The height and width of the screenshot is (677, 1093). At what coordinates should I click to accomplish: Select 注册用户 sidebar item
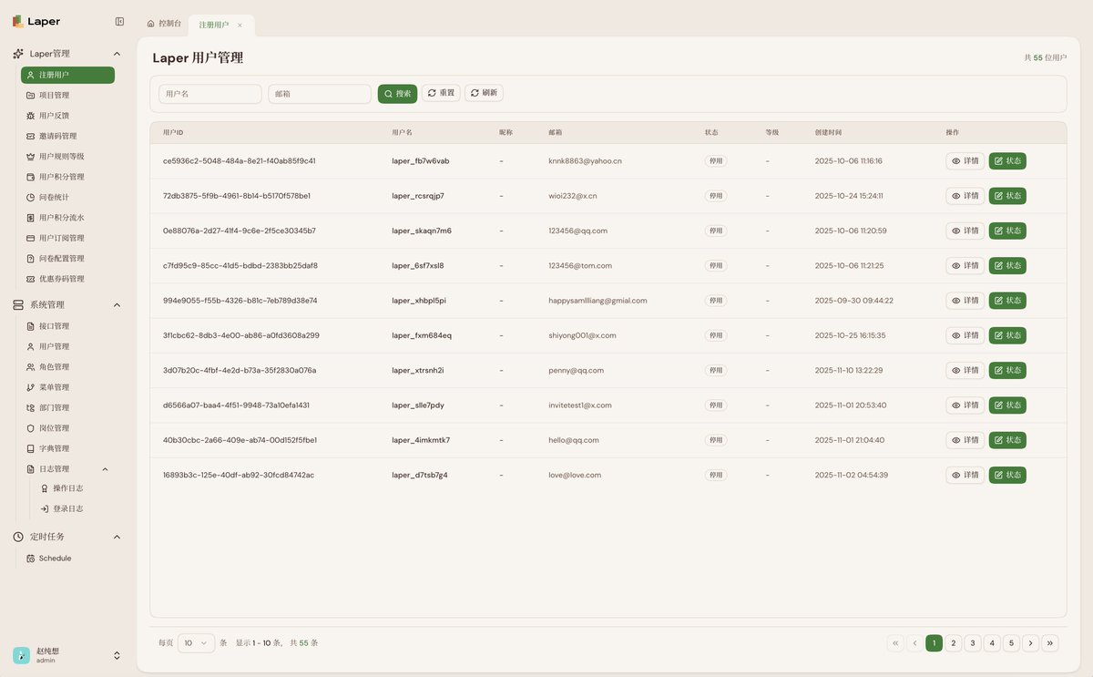pyautogui.click(x=67, y=75)
